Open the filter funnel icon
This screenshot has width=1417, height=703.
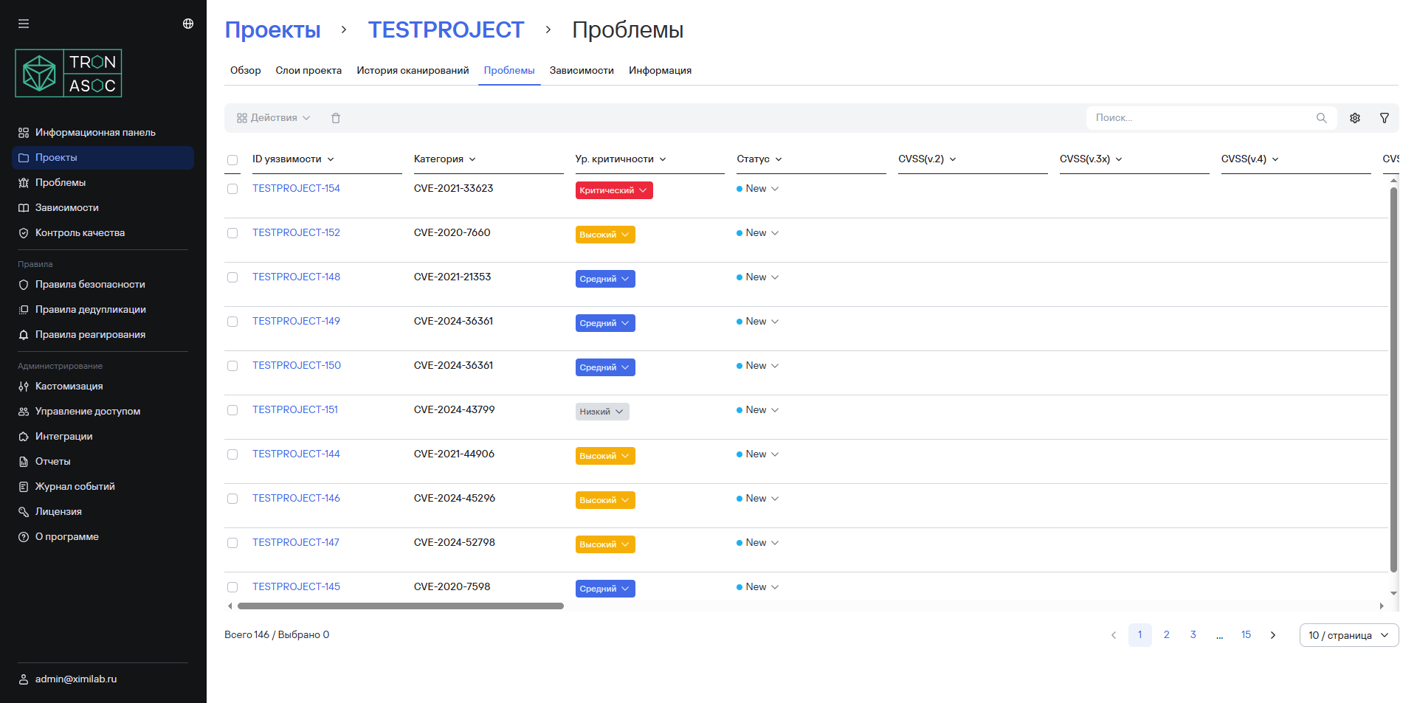coord(1385,118)
